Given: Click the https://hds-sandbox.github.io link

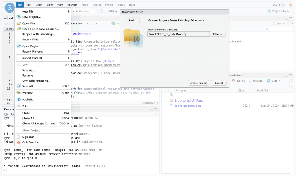Looking at the screenshot, I should pos(100,93).
